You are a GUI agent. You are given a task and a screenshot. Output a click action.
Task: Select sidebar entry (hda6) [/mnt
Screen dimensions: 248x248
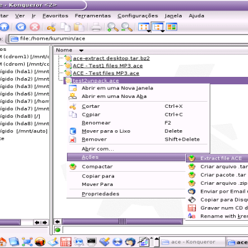24,94
